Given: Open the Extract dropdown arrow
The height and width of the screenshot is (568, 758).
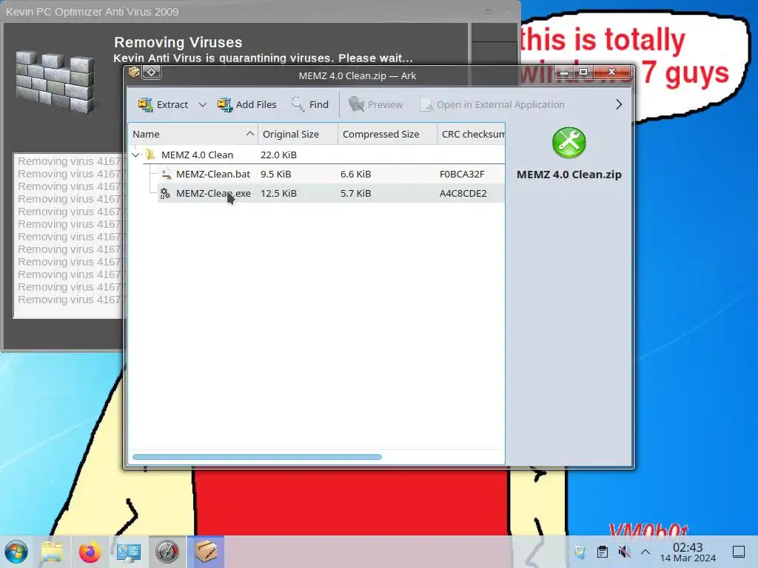Looking at the screenshot, I should (x=203, y=104).
